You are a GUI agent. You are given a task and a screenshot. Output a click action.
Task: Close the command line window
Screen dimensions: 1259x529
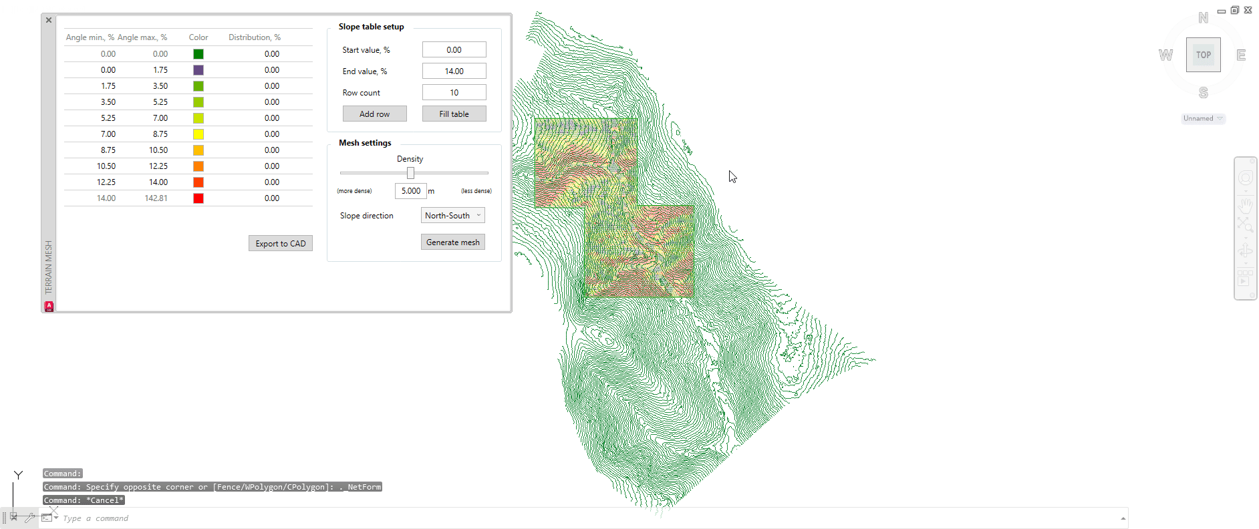pyautogui.click(x=13, y=517)
